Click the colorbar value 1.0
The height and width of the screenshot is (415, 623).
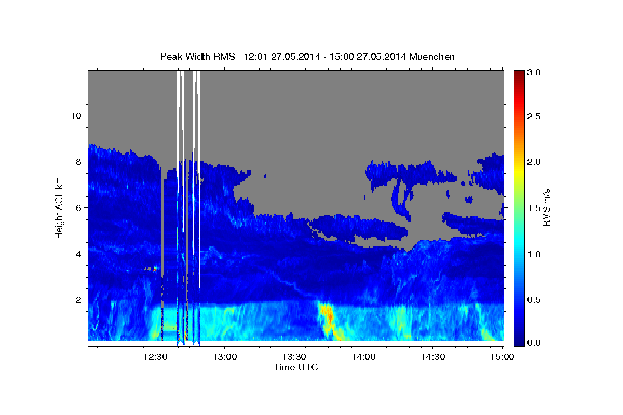point(535,254)
